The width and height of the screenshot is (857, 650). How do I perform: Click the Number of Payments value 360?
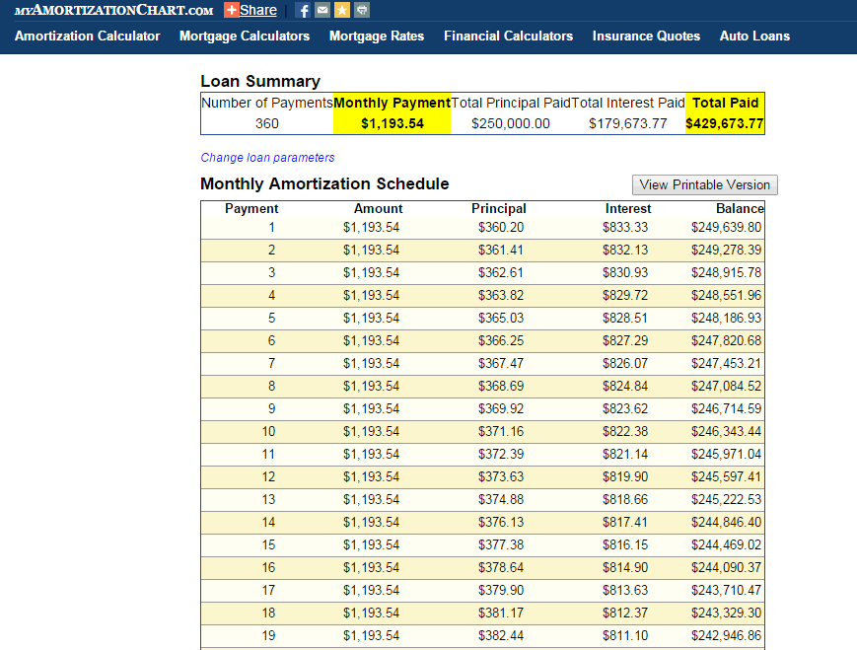(x=266, y=123)
